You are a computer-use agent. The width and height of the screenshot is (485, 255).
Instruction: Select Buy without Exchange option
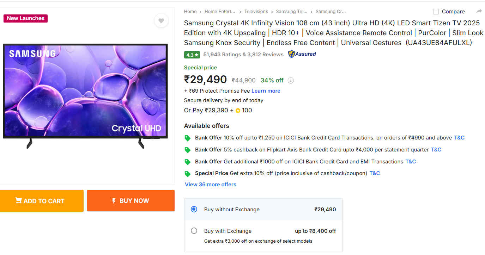194,209
